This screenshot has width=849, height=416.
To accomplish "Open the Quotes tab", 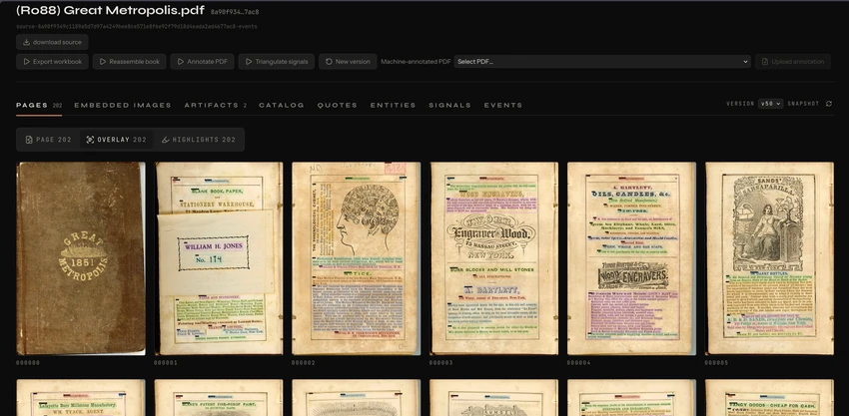I will (338, 105).
